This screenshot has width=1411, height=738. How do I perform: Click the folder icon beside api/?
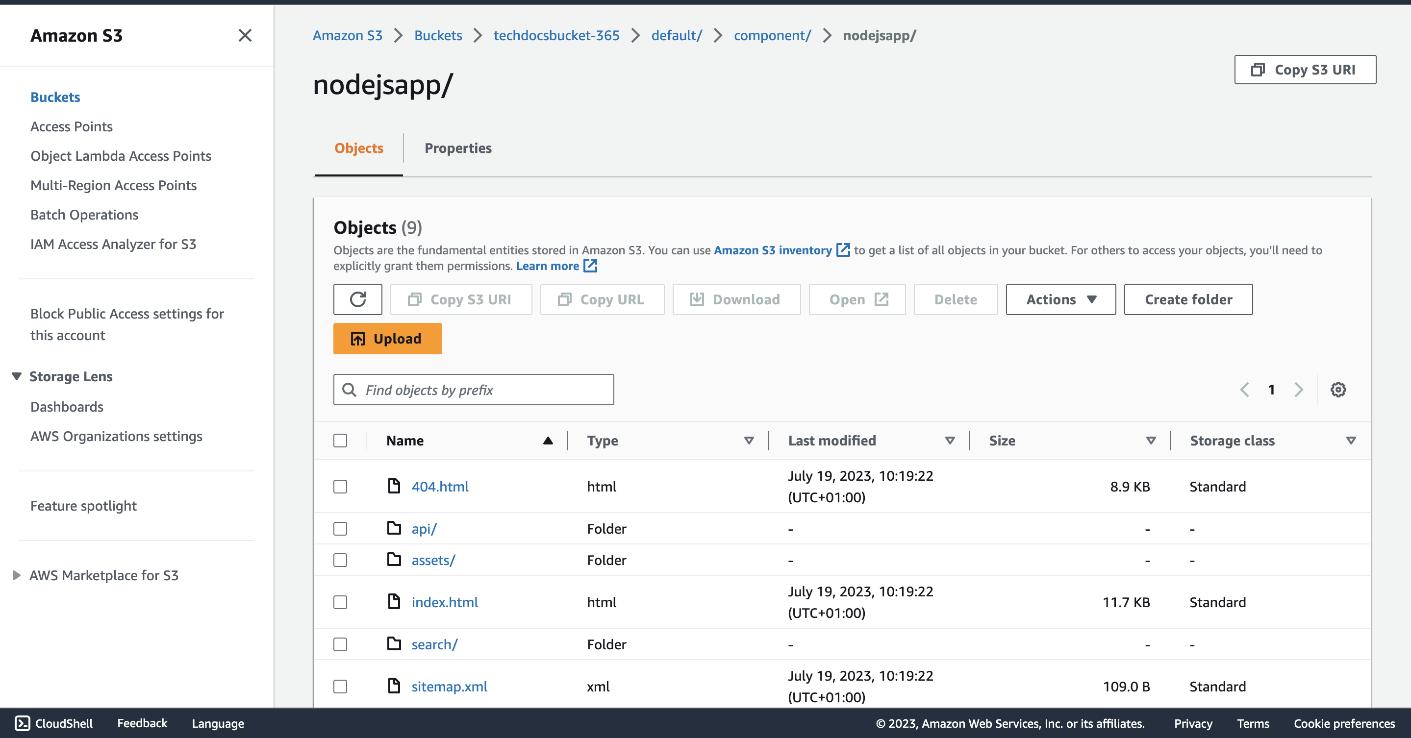pyautogui.click(x=394, y=528)
